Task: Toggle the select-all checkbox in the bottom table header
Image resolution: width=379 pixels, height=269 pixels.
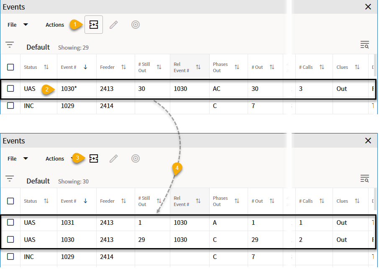Action: pos(10,201)
